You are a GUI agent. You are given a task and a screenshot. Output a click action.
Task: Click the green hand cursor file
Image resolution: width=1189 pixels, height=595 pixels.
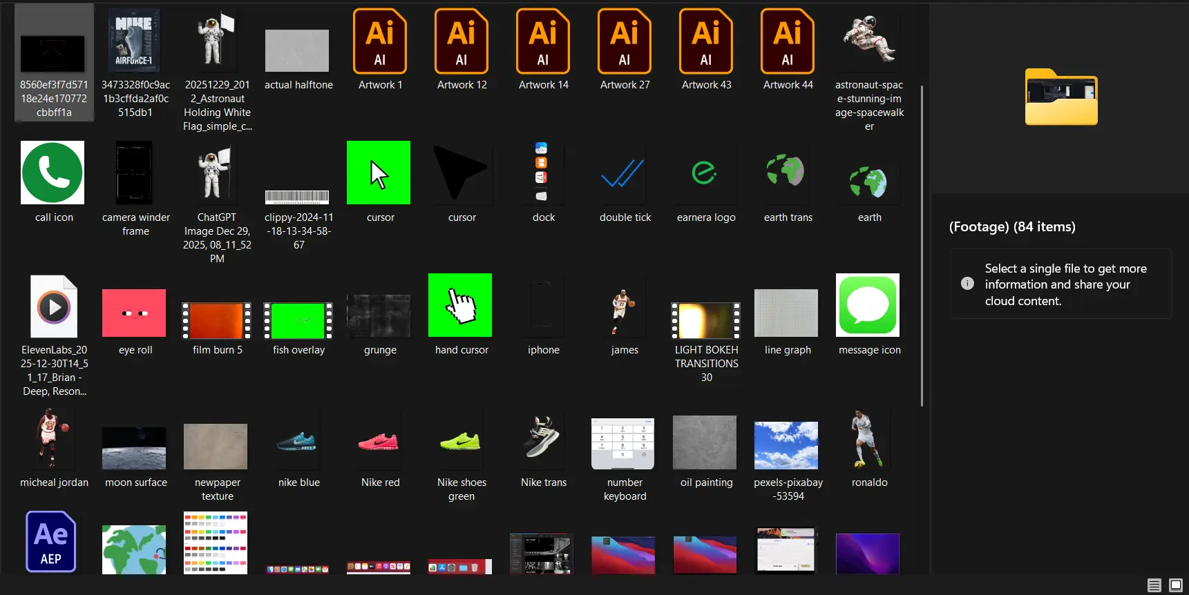[x=460, y=305]
